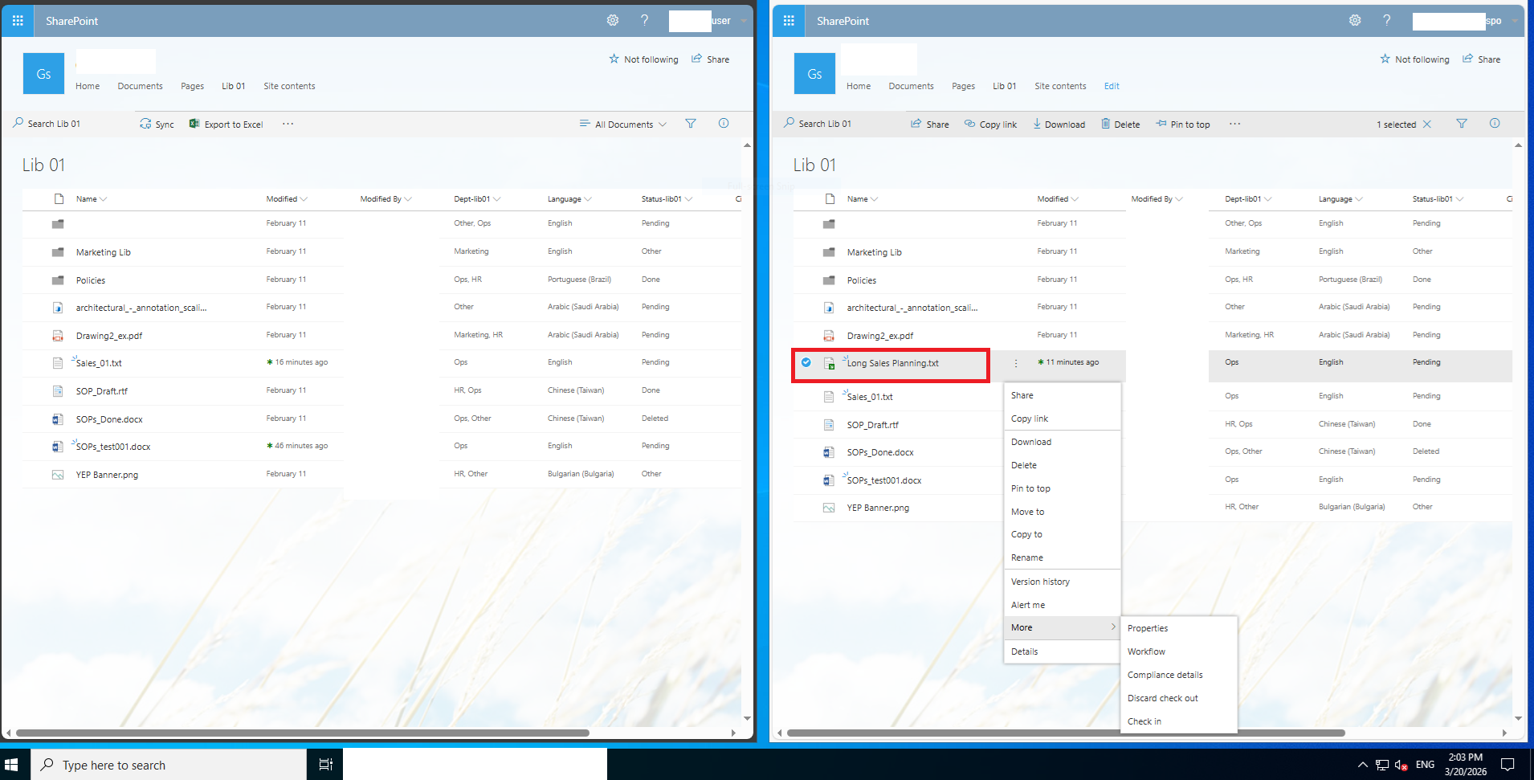
Task: Click help question mark in right window
Action: 1386,21
